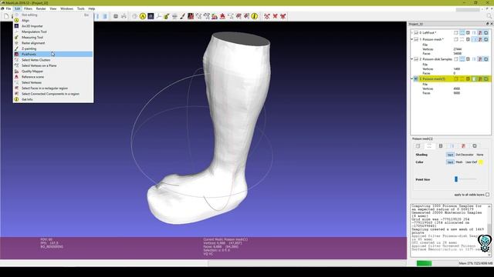Set Color to User-Def
Image resolution: width=494 pixels, height=277 pixels.
pos(471,162)
